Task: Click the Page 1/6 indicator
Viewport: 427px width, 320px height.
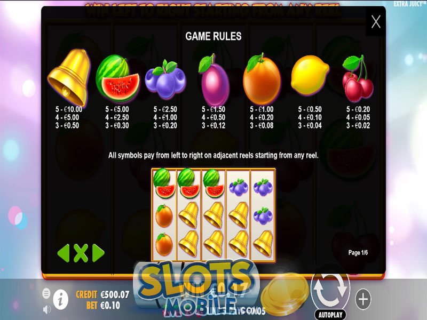Action: pos(358,252)
